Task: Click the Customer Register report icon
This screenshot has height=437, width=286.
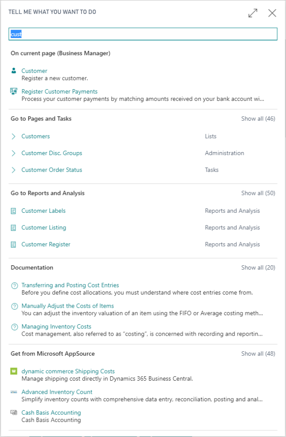Action: click(14, 244)
